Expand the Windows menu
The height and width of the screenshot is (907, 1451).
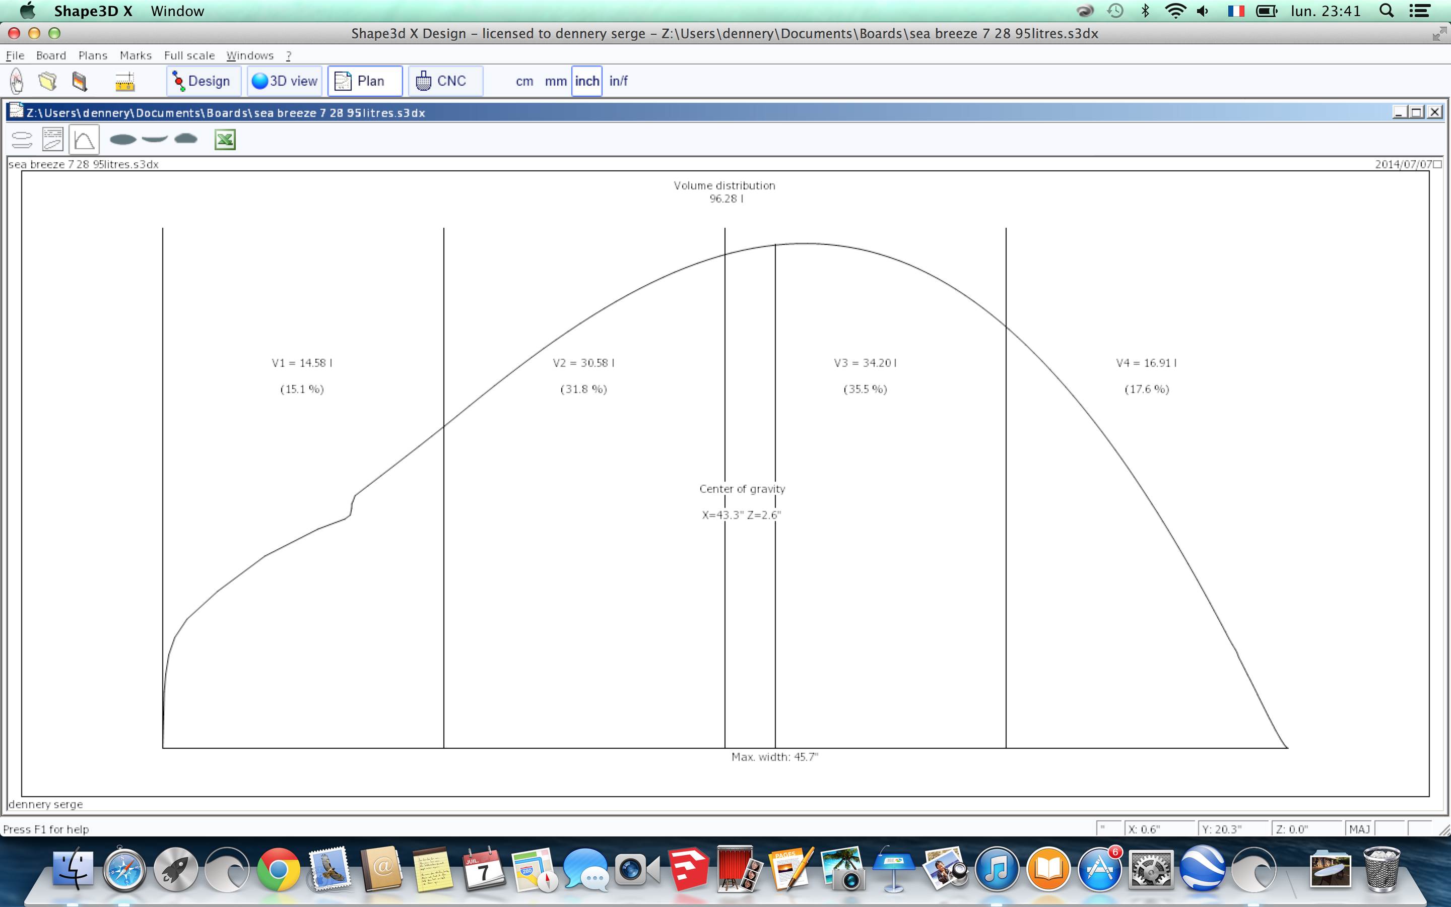pos(249,55)
